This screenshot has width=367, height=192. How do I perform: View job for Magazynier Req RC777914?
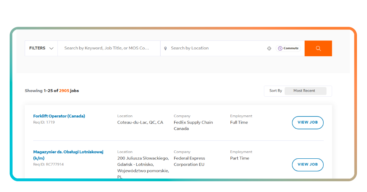pyautogui.click(x=308, y=165)
